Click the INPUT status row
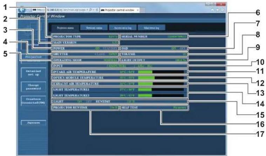266x156 pixels. (120, 66)
